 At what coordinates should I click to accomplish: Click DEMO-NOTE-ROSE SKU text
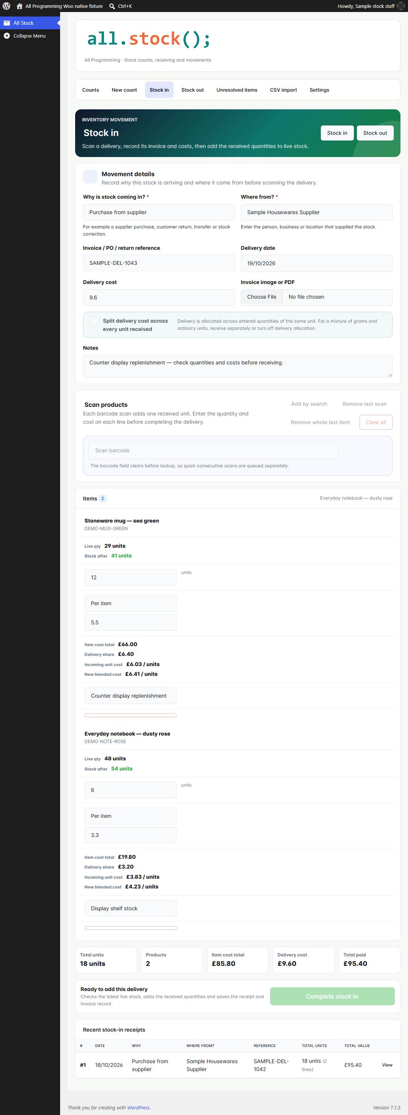[x=105, y=742]
